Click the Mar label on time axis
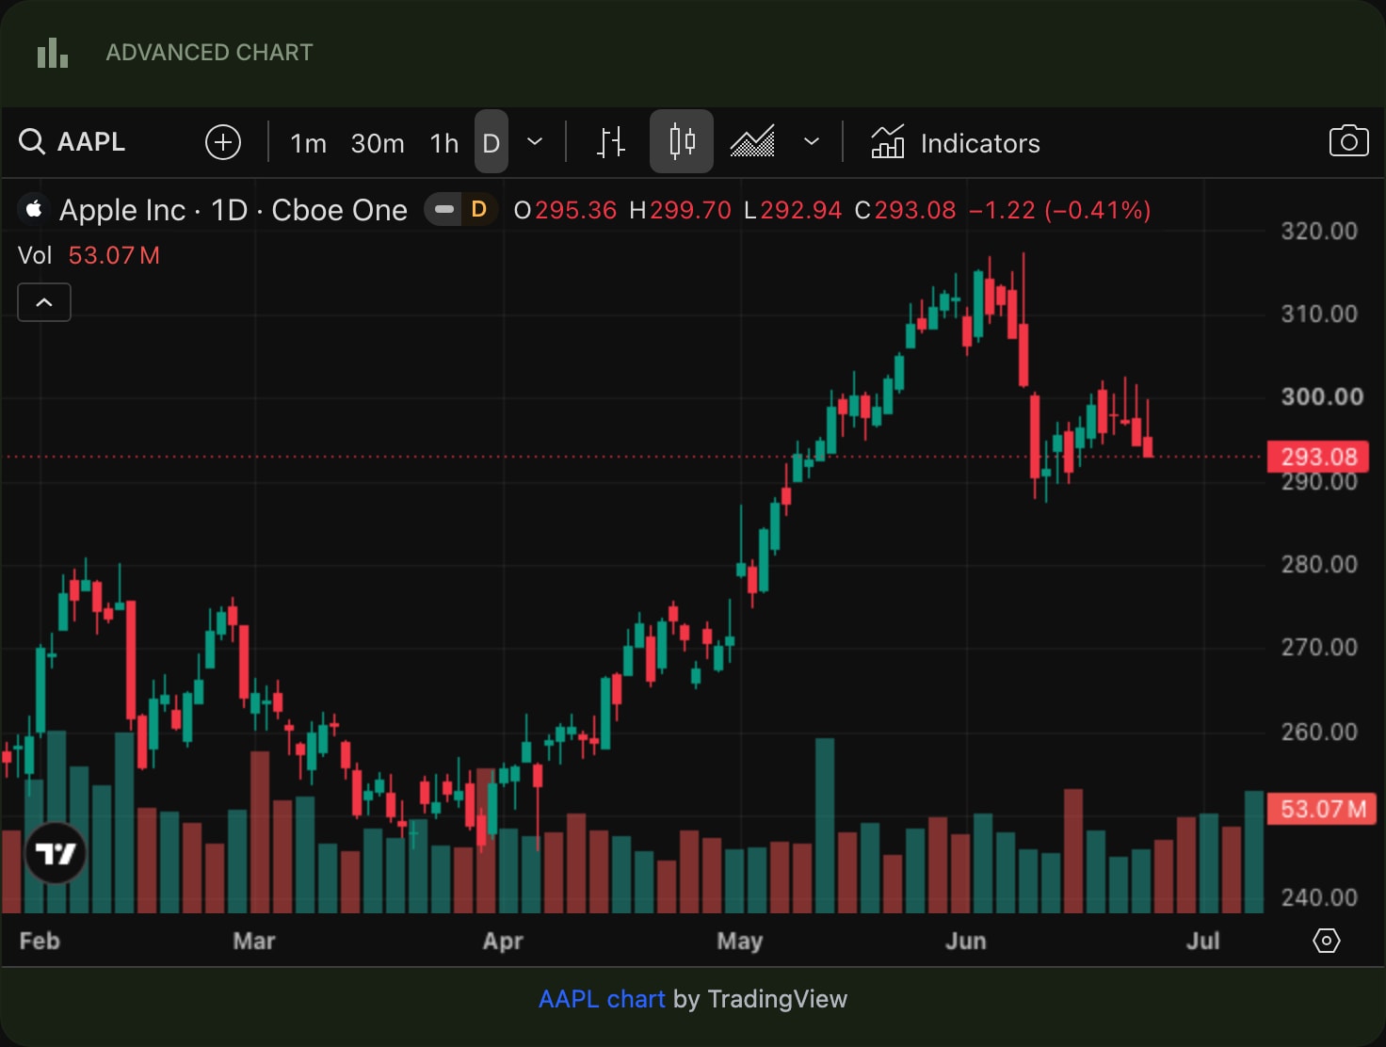The height and width of the screenshot is (1047, 1386). [254, 941]
